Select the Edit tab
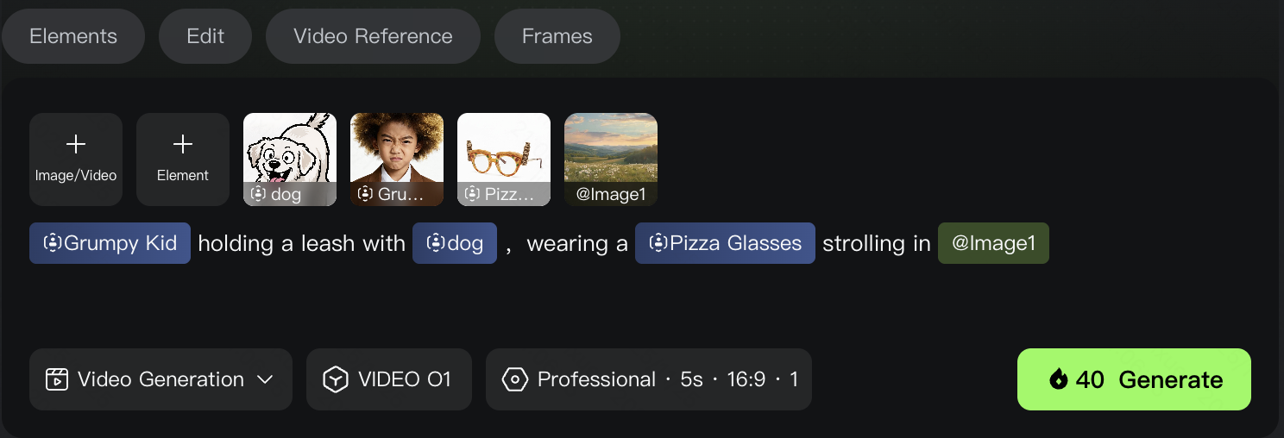The height and width of the screenshot is (438, 1284). (205, 36)
